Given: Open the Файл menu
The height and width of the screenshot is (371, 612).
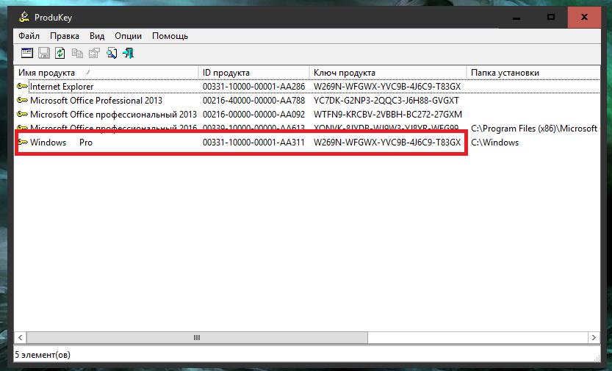Looking at the screenshot, I should [x=29, y=36].
